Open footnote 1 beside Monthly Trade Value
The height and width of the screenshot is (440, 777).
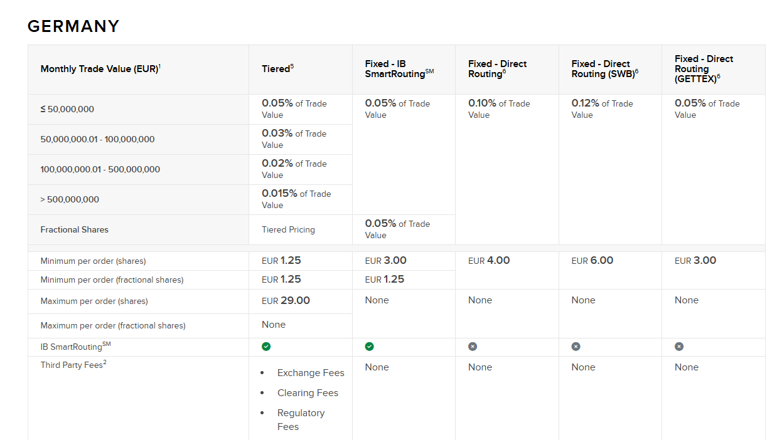tap(159, 66)
